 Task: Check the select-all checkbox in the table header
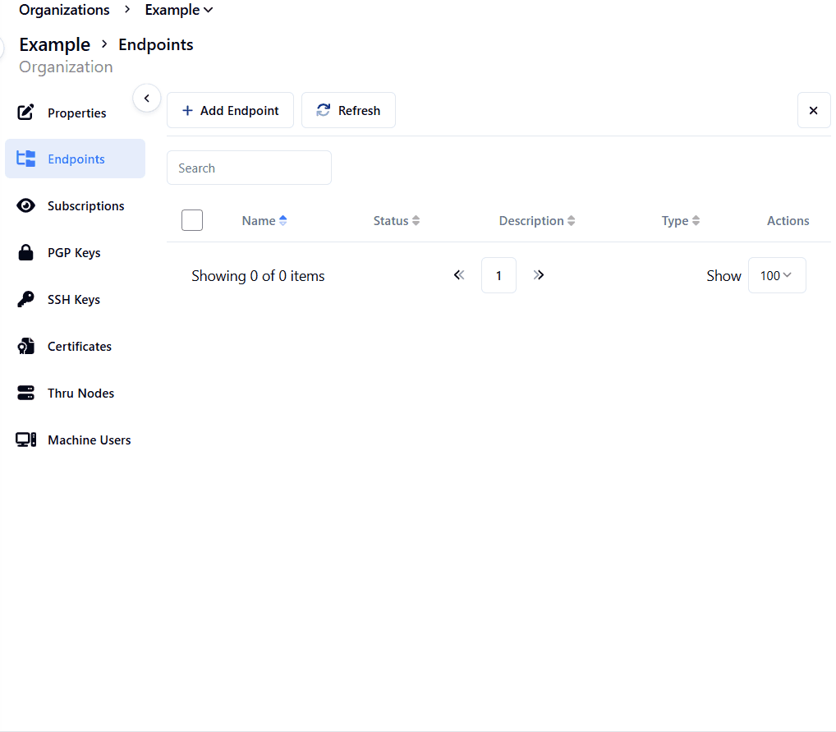point(191,220)
